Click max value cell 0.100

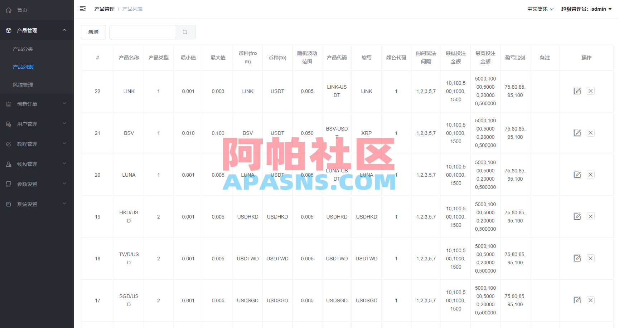[218, 133]
